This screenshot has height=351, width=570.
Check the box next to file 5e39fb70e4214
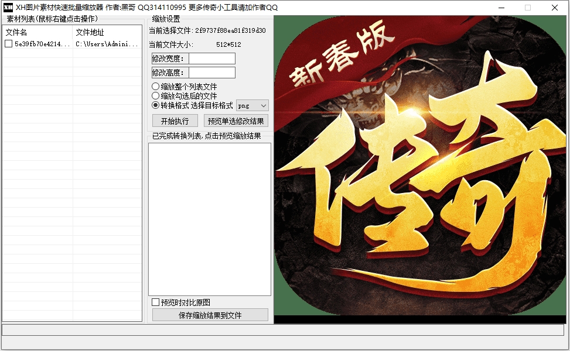[7, 44]
